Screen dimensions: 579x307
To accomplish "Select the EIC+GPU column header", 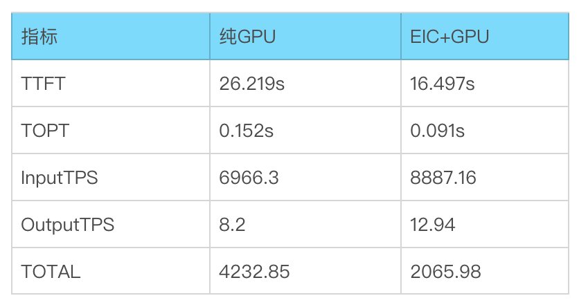I will [x=449, y=37].
